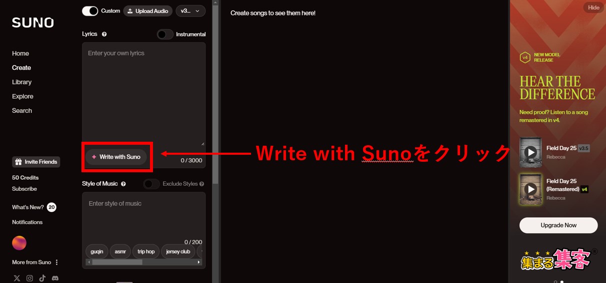Screen dimensions: 606x283
Task: Open the Instagram social icon
Action: (x=29, y=278)
